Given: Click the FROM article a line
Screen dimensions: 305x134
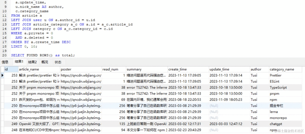Looking at the screenshot, I should 27,16.
